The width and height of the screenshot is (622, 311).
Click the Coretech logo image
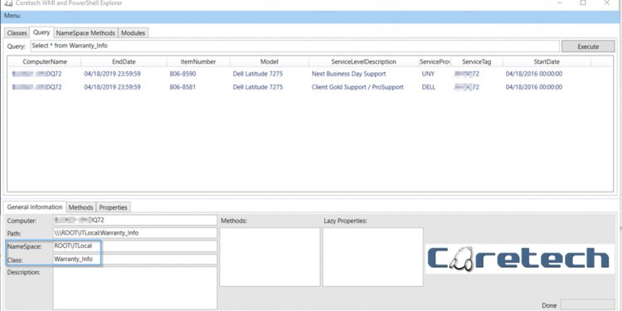click(x=519, y=259)
